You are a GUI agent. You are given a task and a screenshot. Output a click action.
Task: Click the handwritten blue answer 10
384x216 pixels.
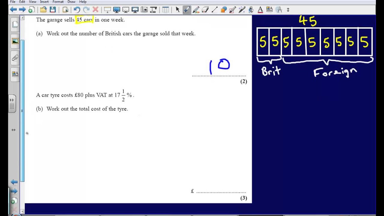point(220,66)
